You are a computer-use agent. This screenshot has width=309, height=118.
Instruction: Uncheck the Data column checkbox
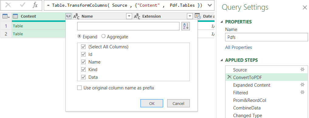[x=84, y=77]
